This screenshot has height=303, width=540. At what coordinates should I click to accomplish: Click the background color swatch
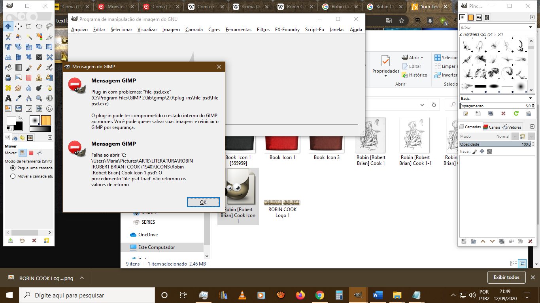click(x=19, y=127)
